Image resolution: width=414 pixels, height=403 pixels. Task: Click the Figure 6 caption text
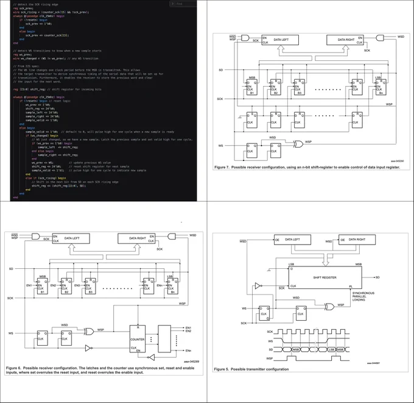(x=100, y=370)
